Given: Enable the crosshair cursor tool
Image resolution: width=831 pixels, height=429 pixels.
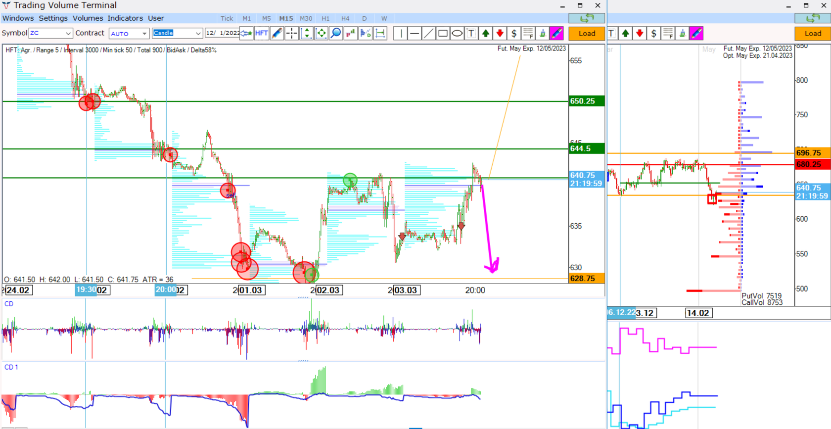Looking at the screenshot, I should click(291, 33).
